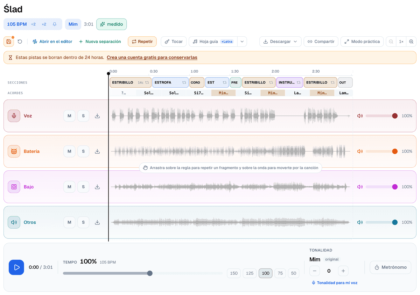Adjust the Otros volume slider knob

[x=395, y=222]
